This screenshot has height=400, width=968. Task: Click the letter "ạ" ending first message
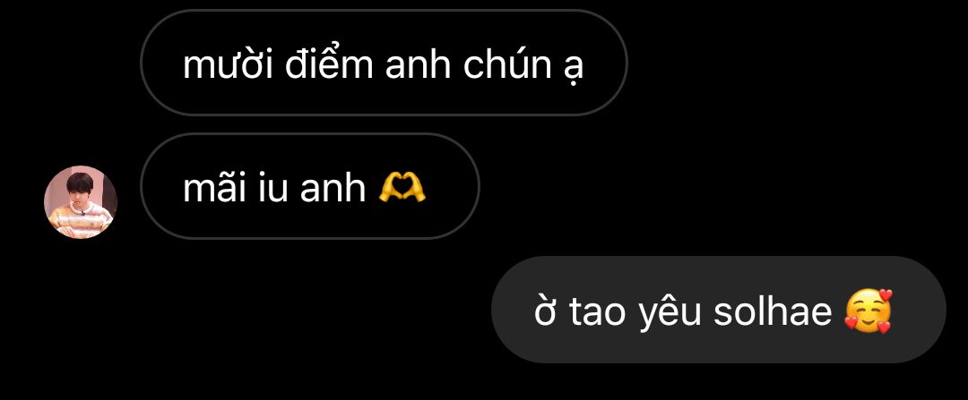pyautogui.click(x=574, y=69)
